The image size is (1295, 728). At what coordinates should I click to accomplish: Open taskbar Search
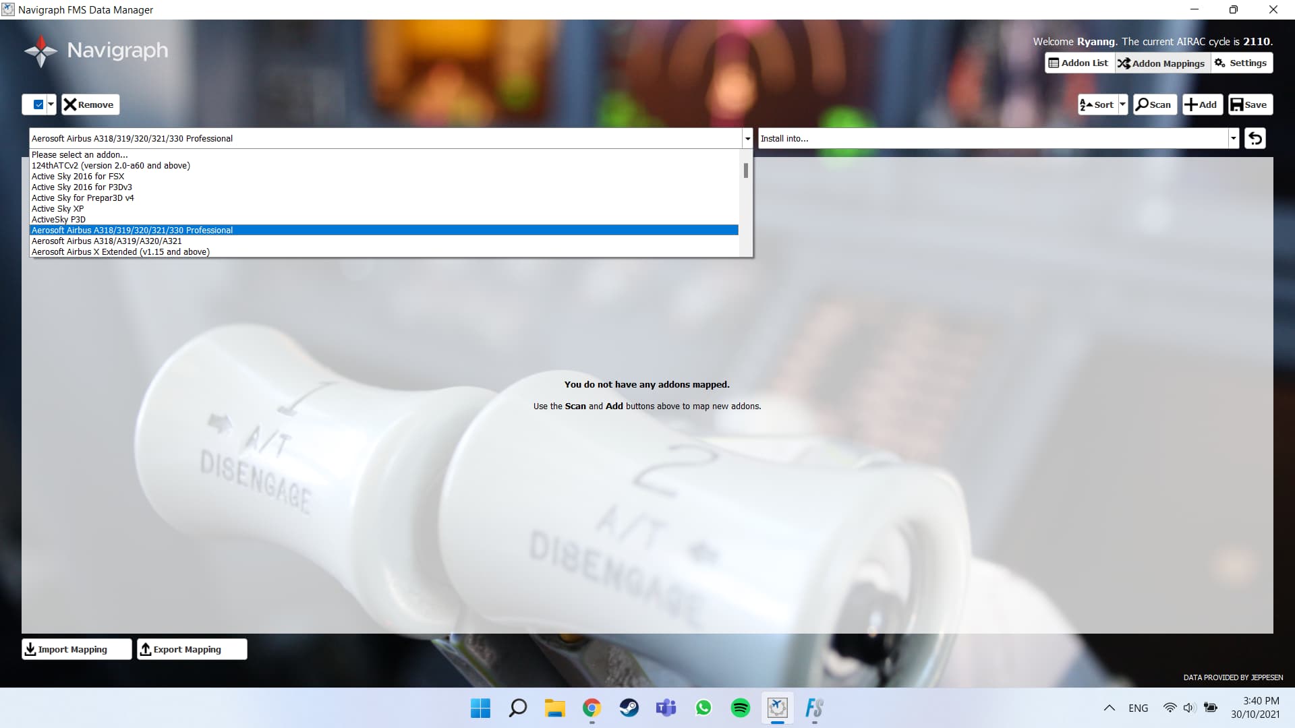(517, 708)
